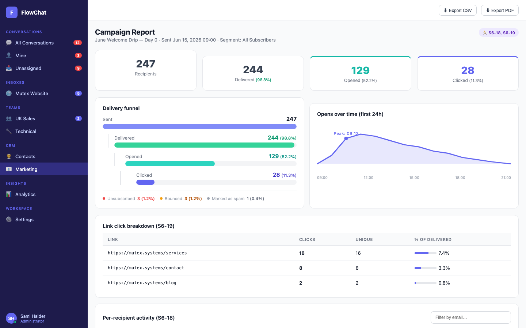Click the LINK column header
The width and height of the screenshot is (526, 328).
pos(113,239)
